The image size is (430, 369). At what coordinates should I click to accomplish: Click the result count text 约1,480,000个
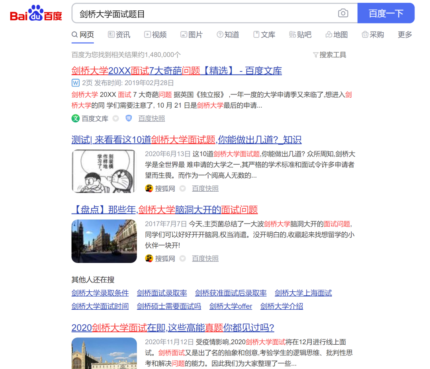click(159, 55)
